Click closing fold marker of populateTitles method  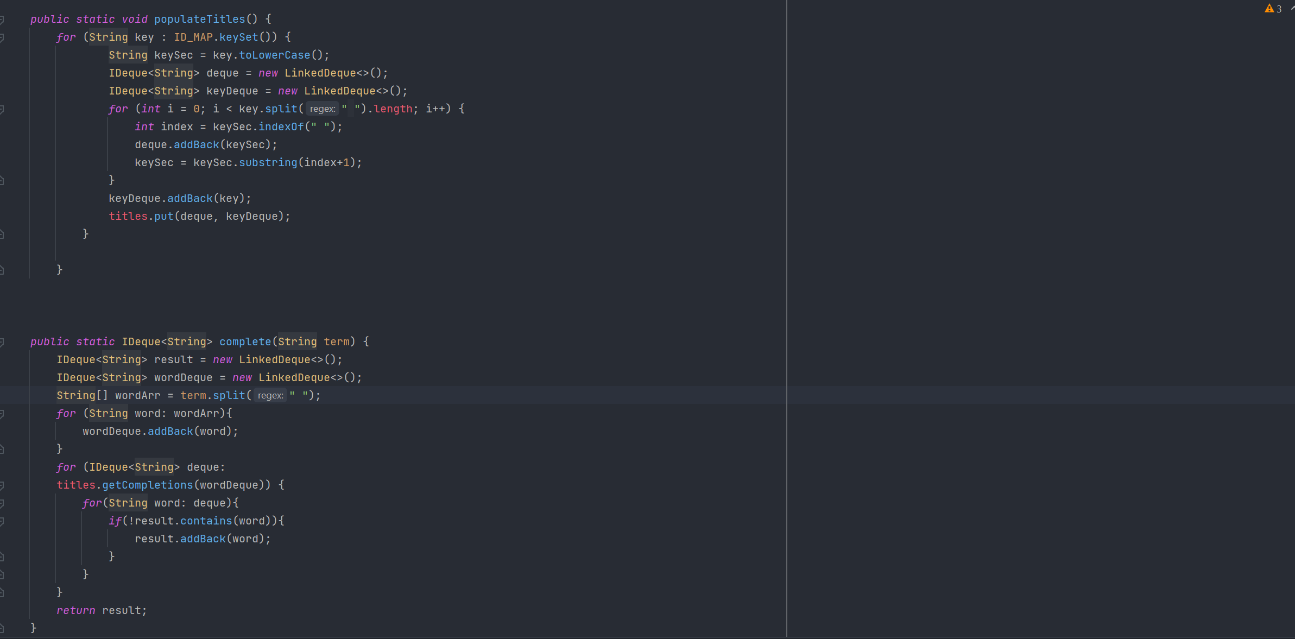(2, 270)
